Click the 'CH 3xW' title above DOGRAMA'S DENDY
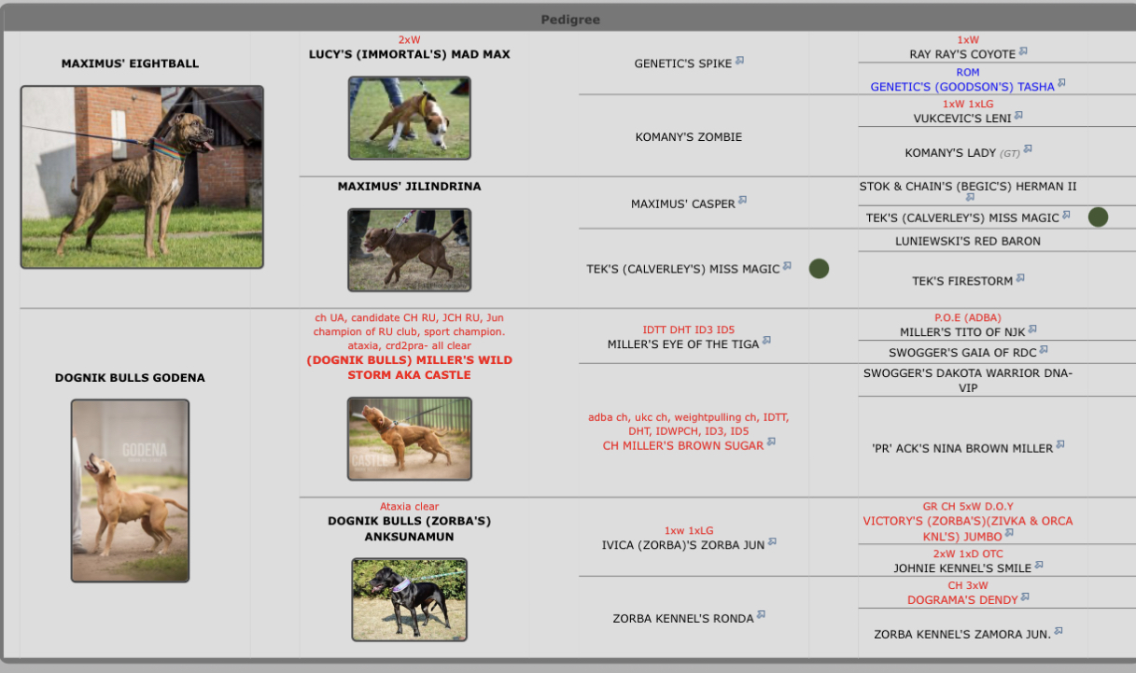Viewport: 1136px width, 673px height. pyautogui.click(x=968, y=585)
